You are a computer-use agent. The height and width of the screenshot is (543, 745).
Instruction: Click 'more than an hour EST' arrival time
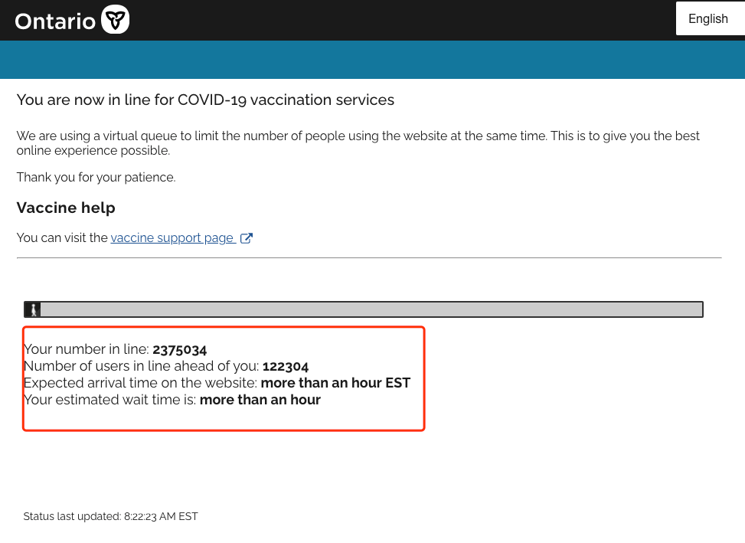[335, 383]
